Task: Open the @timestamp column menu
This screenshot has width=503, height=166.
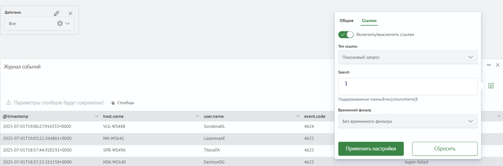Action: click(97, 116)
